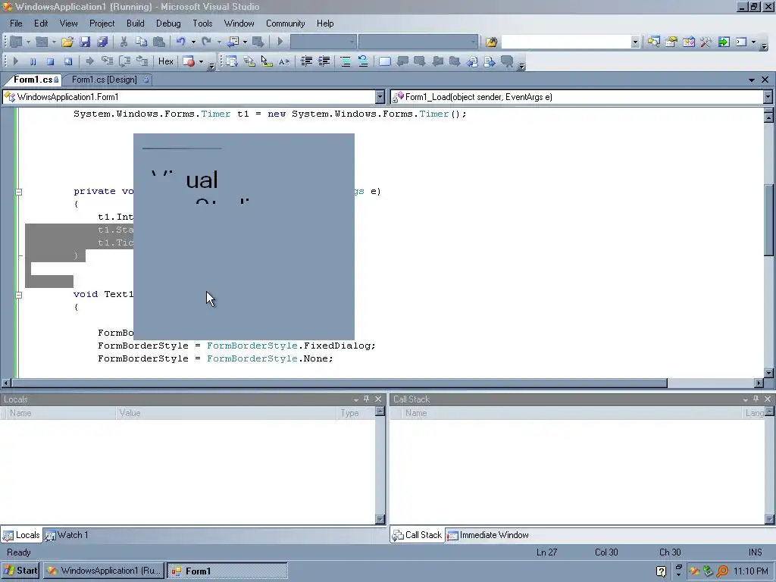Image resolution: width=776 pixels, height=582 pixels.
Task: Click the Step Out icon
Action: 142,61
